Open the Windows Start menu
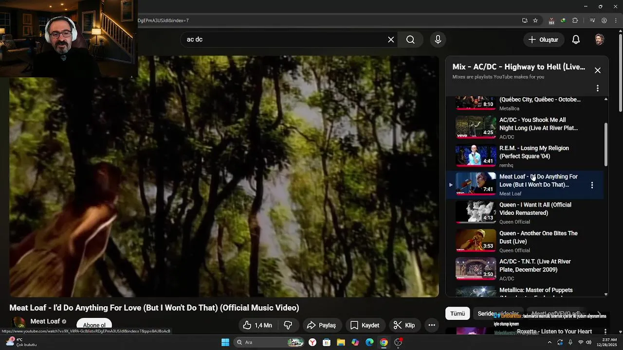The height and width of the screenshot is (350, 623). [225, 342]
